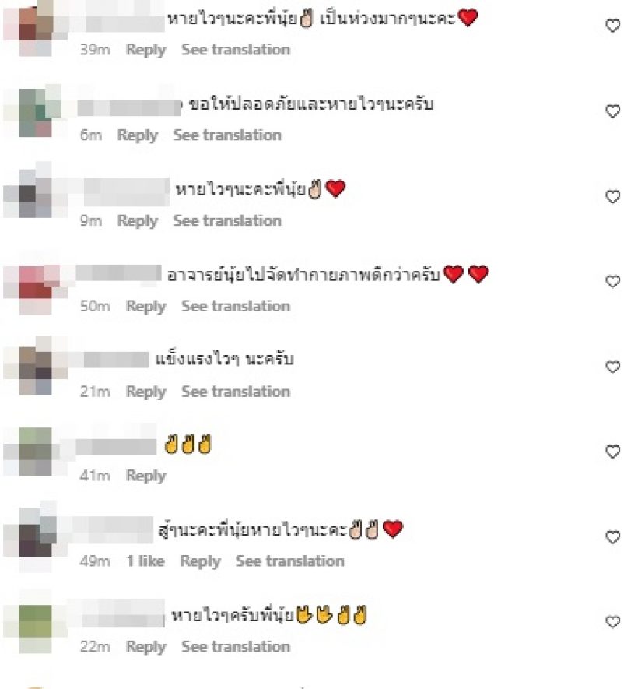Reply to the 39m comment
The height and width of the screenshot is (689, 638).
click(145, 50)
